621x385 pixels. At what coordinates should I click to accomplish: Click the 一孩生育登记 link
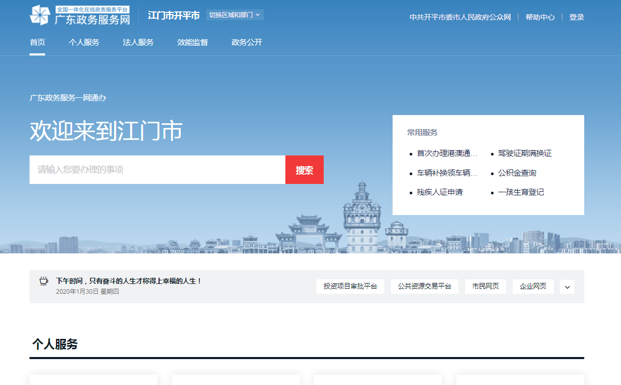(521, 192)
